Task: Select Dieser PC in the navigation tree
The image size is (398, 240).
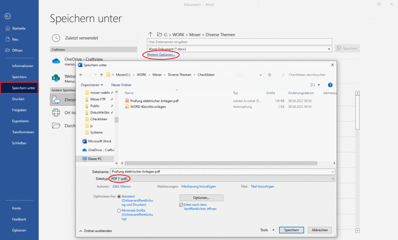Action: click(95, 159)
